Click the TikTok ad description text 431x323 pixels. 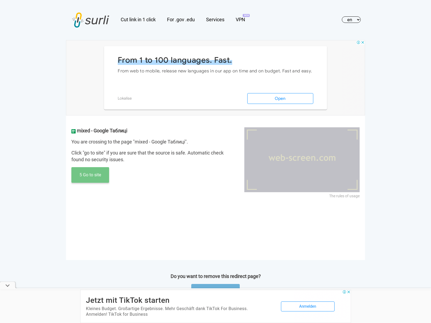click(x=167, y=311)
